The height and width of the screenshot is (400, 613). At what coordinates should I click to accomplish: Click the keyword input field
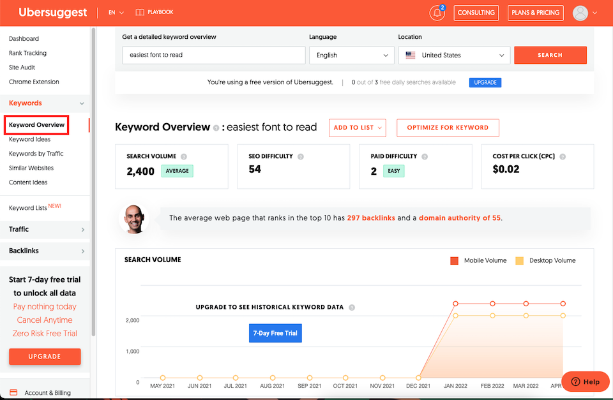[x=213, y=56]
